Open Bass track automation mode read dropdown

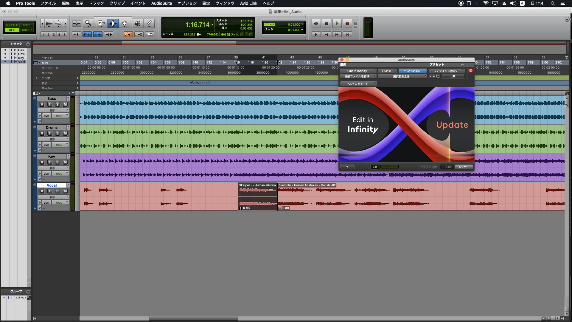coord(60,116)
